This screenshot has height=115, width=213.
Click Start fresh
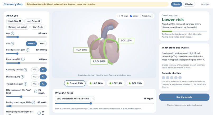38,27
